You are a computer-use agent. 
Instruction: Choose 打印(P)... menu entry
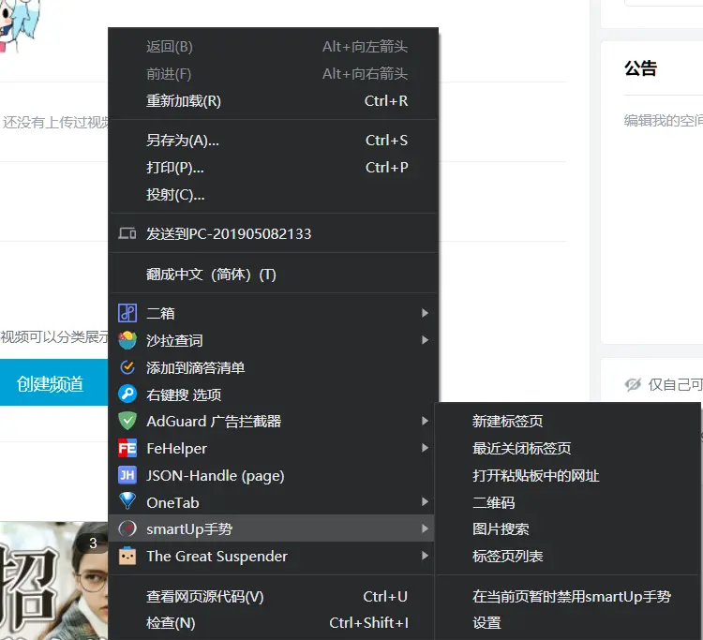tap(273, 168)
